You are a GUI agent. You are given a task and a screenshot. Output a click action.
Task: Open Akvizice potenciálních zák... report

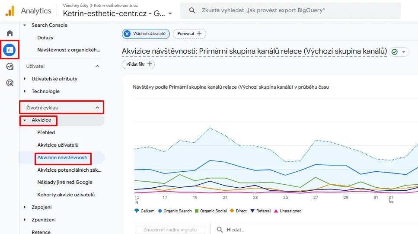click(x=69, y=170)
